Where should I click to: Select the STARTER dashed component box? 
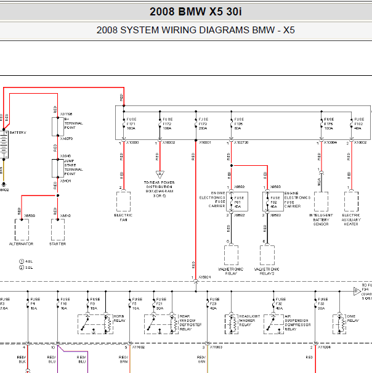click(x=58, y=229)
